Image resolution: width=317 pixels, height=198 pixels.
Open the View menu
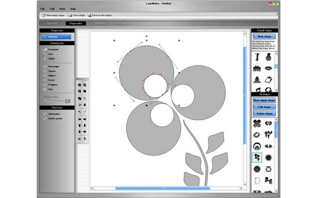(x=62, y=9)
